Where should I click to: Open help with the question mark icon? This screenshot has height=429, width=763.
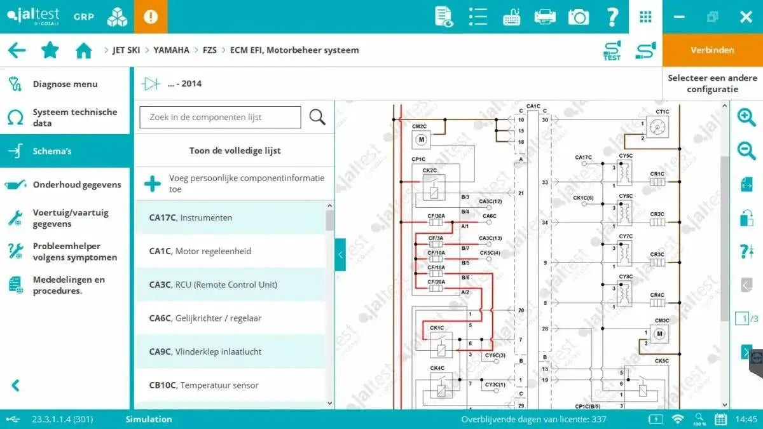tap(612, 17)
